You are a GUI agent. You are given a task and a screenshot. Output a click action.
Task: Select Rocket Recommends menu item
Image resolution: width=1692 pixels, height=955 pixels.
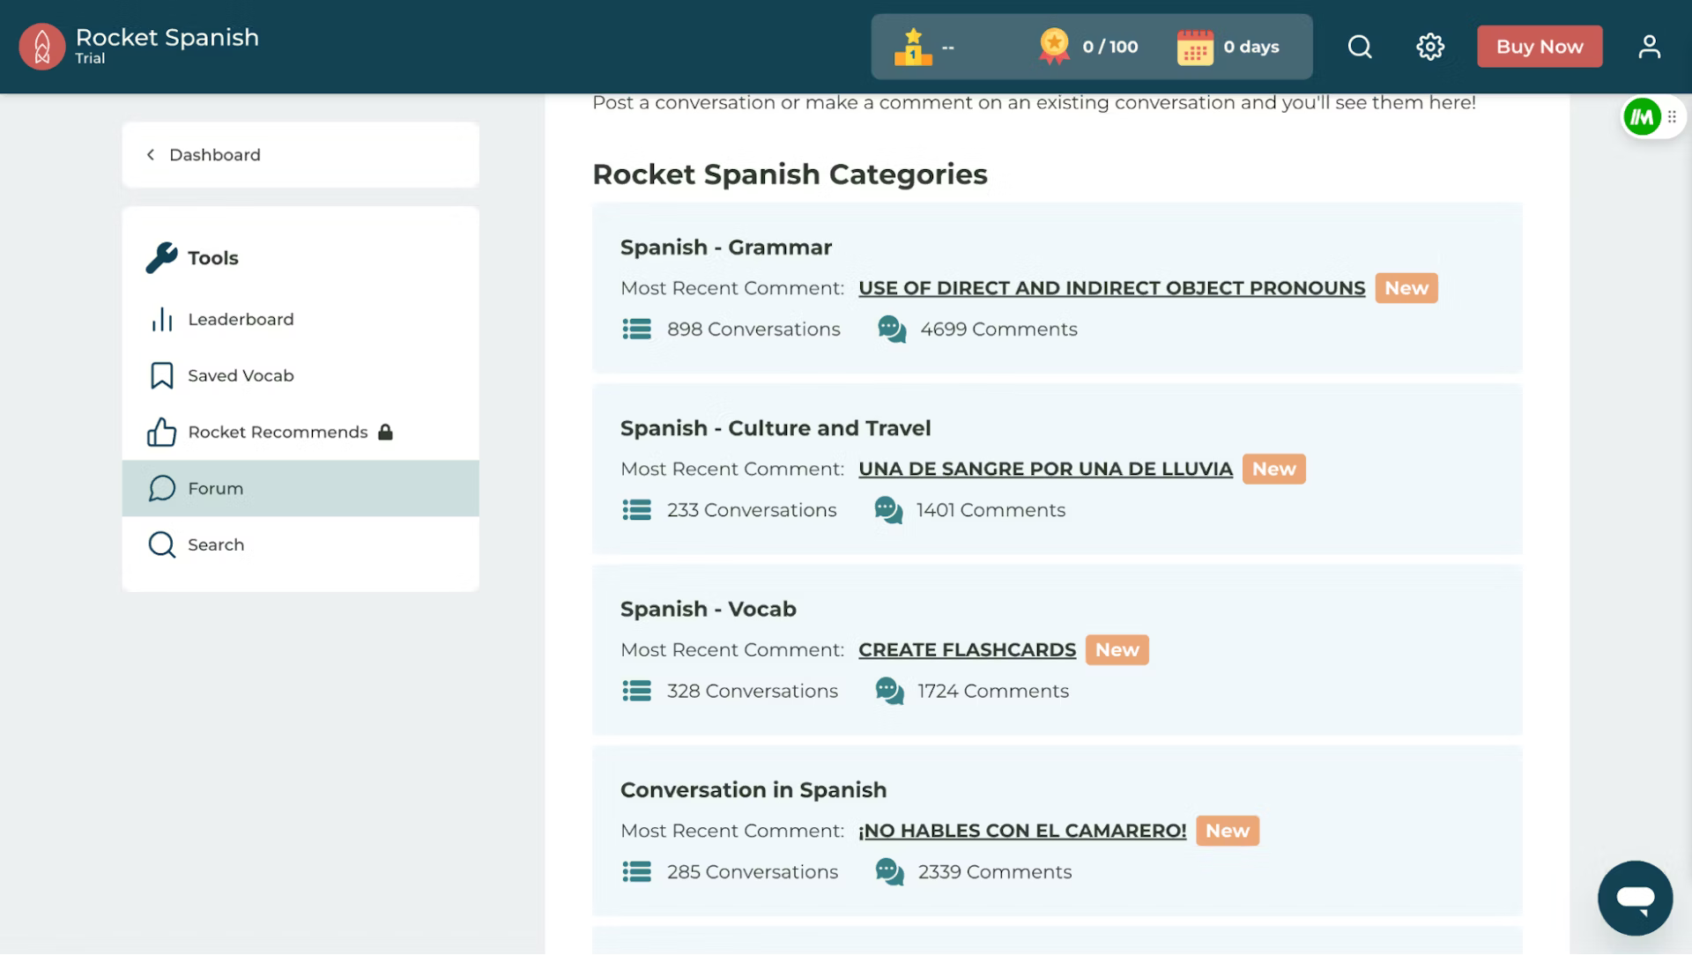click(301, 432)
